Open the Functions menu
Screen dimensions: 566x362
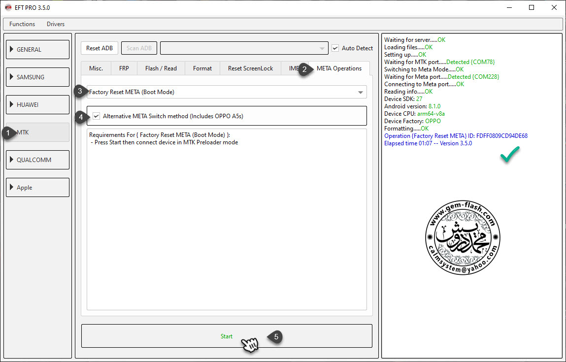(22, 24)
